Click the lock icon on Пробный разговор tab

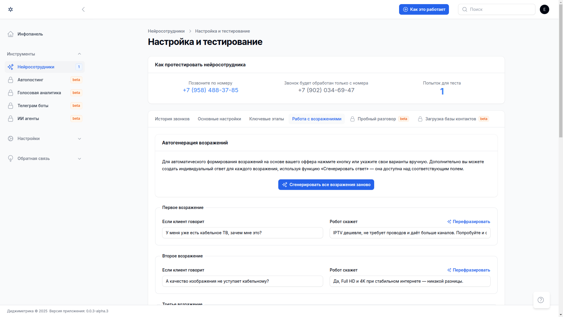(x=352, y=119)
